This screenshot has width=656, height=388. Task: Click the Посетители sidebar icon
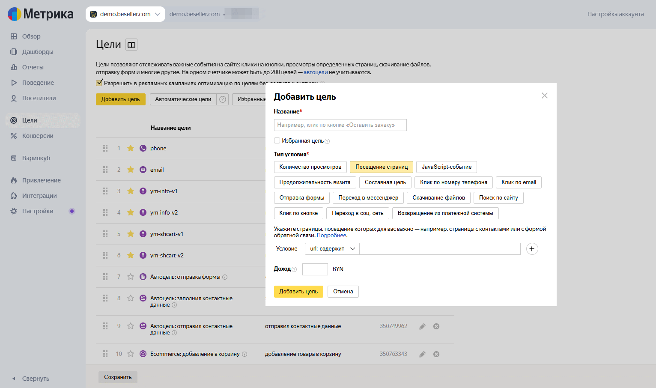tap(14, 98)
